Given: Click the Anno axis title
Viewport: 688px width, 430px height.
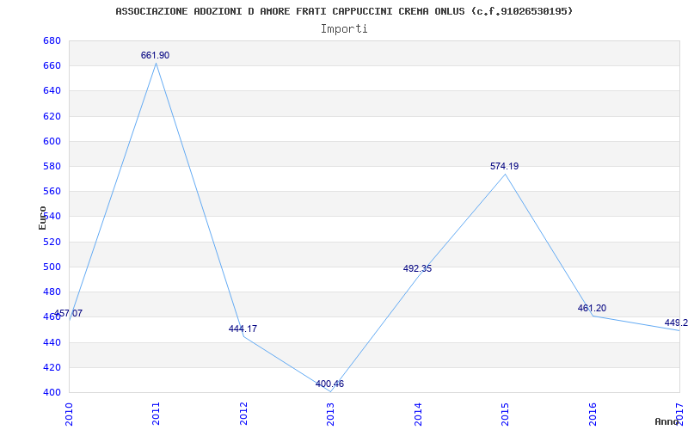Looking at the screenshot, I should pyautogui.click(x=667, y=421).
